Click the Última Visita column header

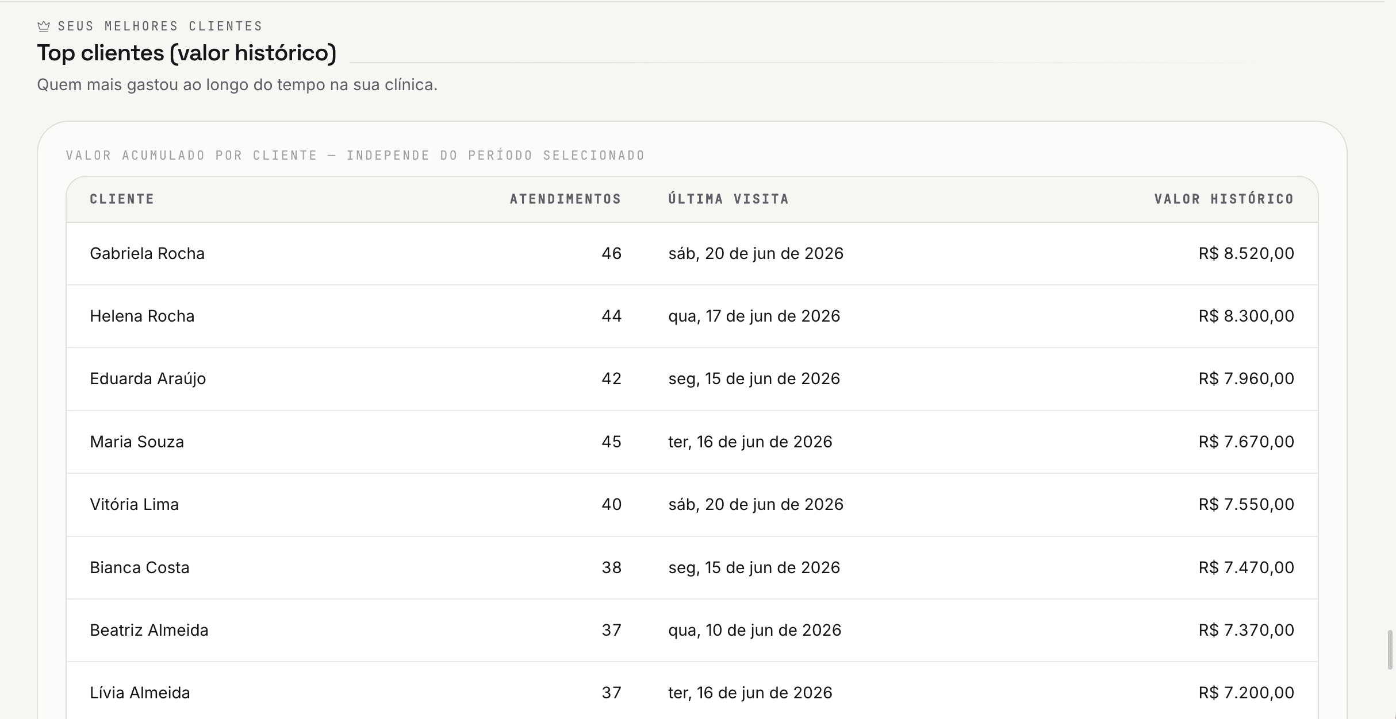[x=728, y=199]
